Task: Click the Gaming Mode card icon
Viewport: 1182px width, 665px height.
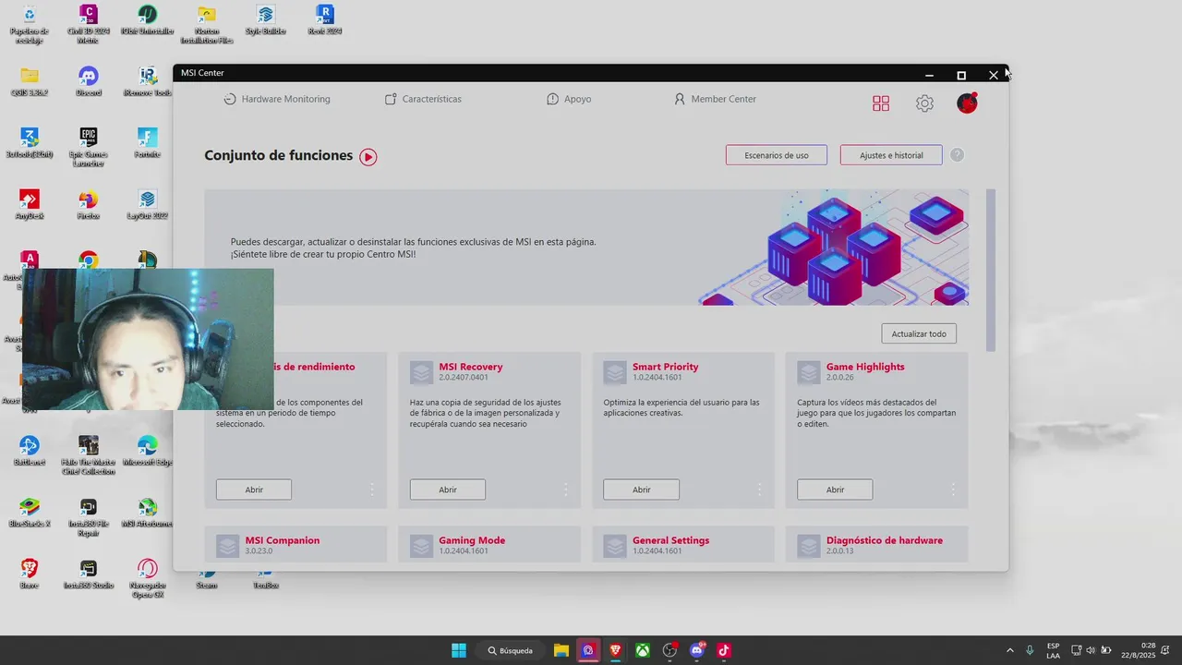Action: (x=421, y=546)
